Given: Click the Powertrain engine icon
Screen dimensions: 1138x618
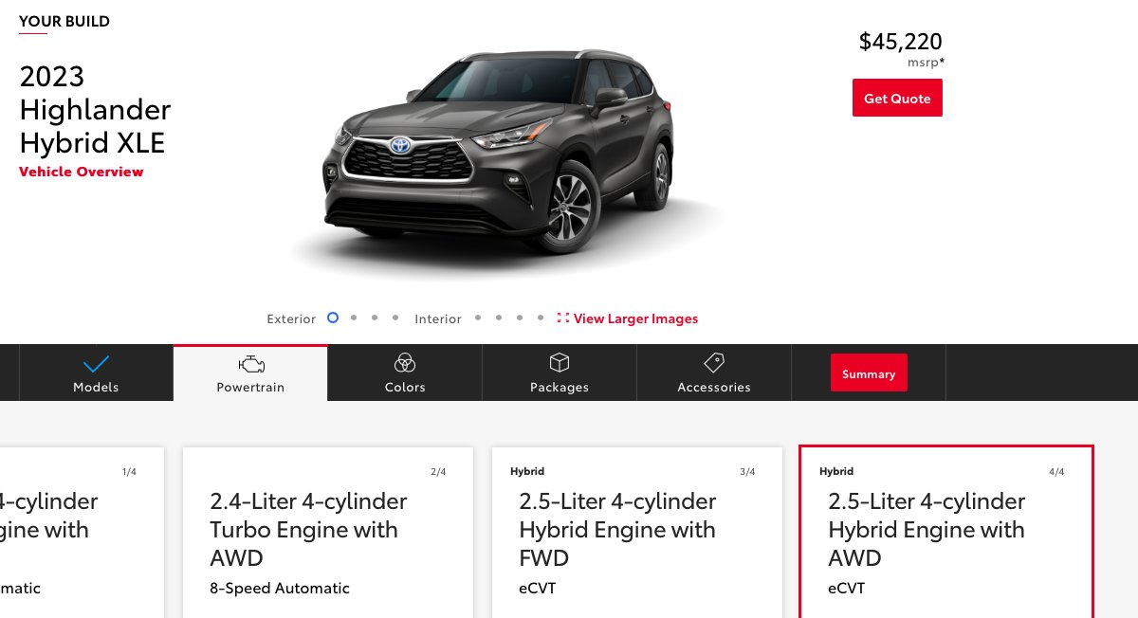Looking at the screenshot, I should [x=250, y=364].
